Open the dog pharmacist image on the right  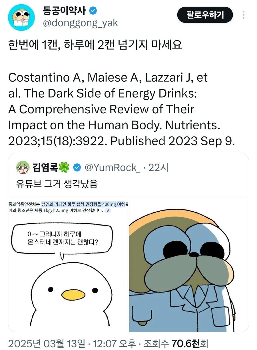188,265
